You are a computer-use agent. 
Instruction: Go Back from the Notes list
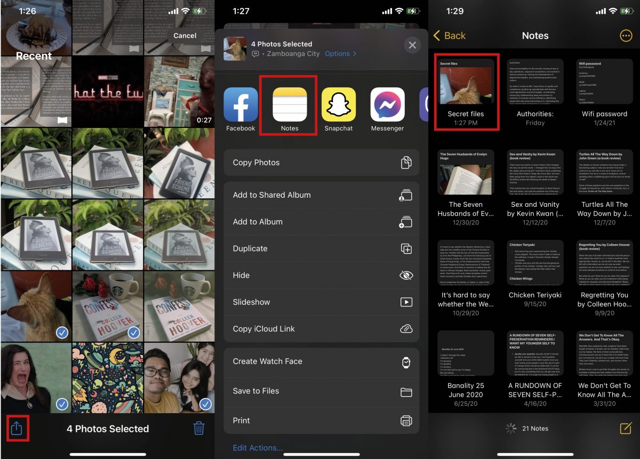tap(450, 36)
